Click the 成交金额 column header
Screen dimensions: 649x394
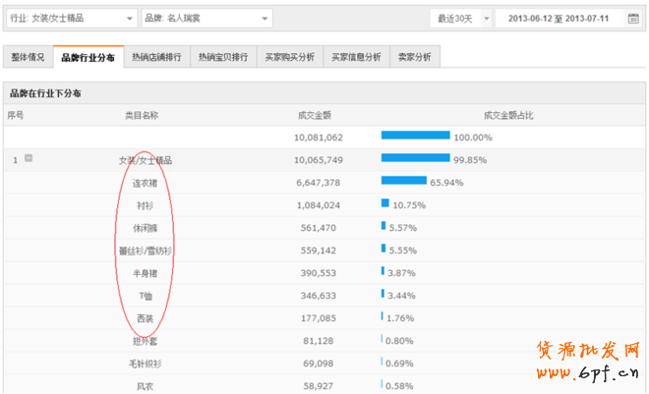point(317,115)
